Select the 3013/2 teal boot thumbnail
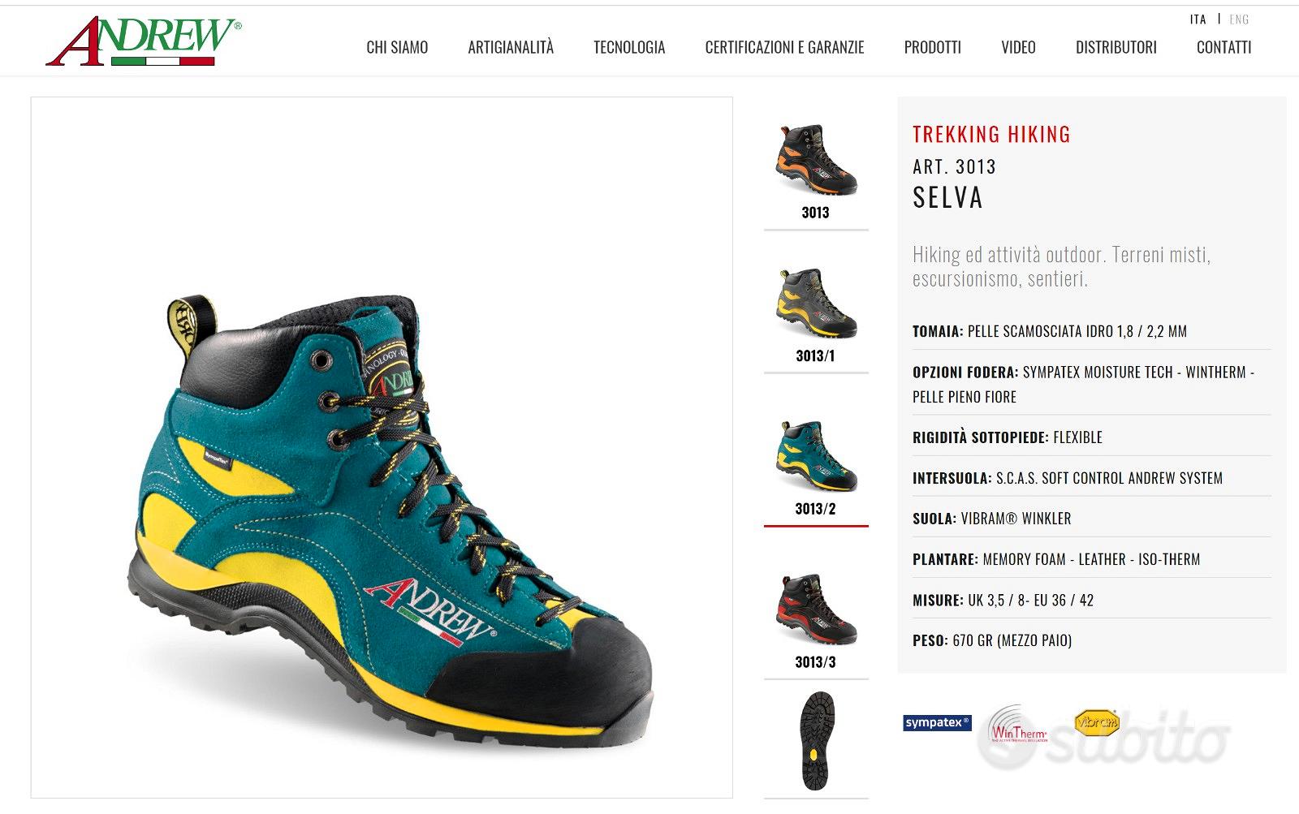 tap(816, 456)
